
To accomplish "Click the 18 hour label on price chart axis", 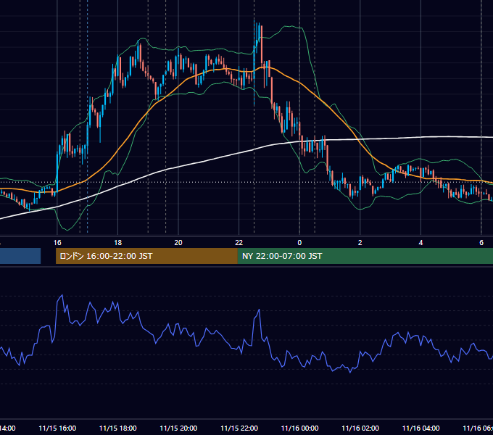I will pyautogui.click(x=118, y=242).
